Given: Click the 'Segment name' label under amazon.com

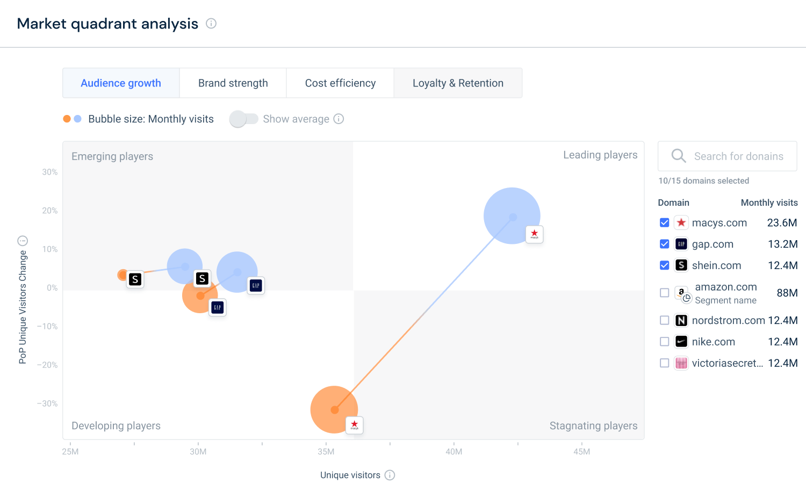Looking at the screenshot, I should tap(725, 300).
